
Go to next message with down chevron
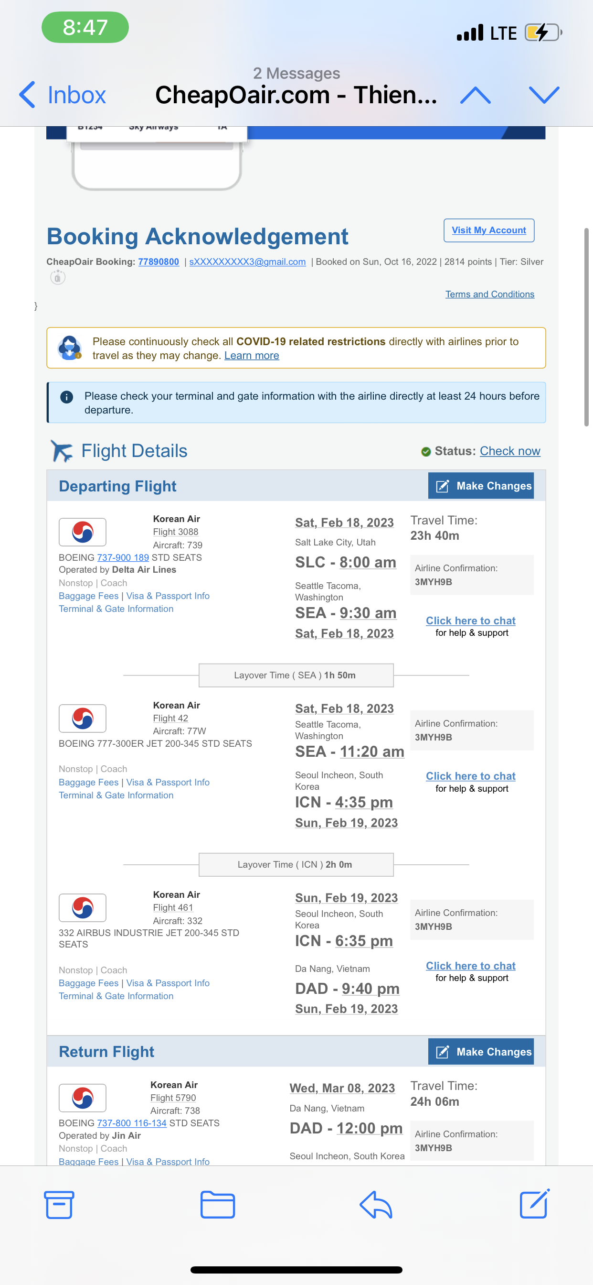coord(544,95)
